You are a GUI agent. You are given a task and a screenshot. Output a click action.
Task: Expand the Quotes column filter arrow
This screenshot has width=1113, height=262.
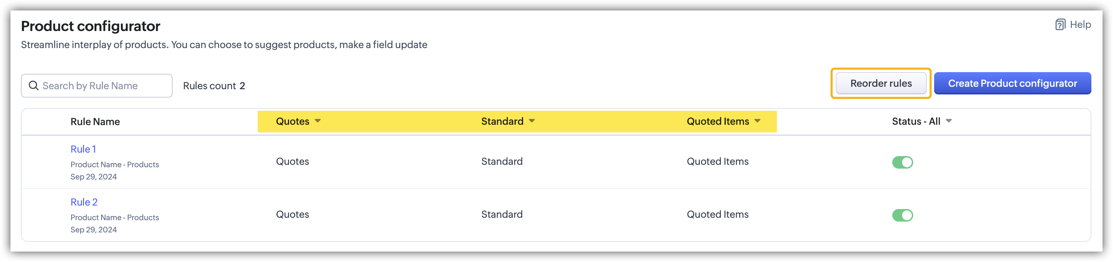click(x=318, y=121)
